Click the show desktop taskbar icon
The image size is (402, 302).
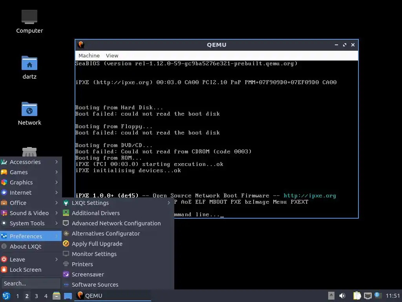click(68, 296)
